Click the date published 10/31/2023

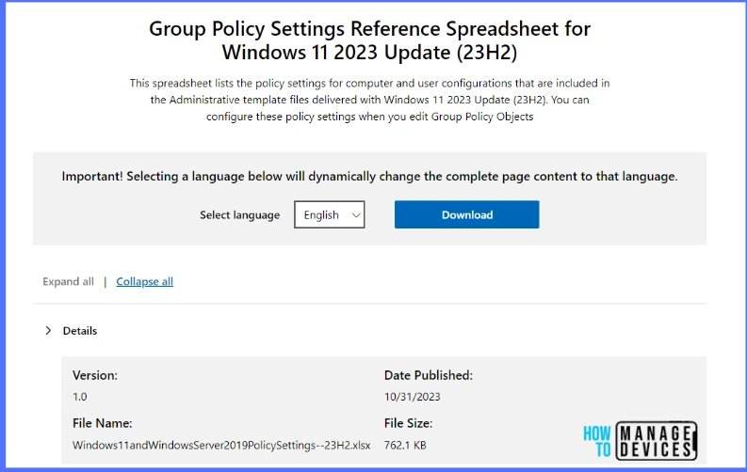pos(412,397)
